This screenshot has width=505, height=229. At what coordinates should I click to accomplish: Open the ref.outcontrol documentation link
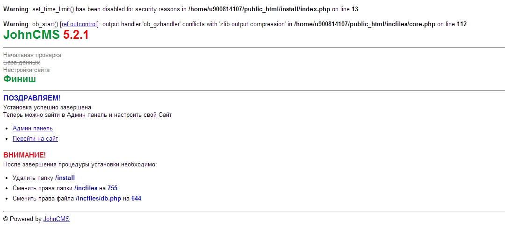79,24
